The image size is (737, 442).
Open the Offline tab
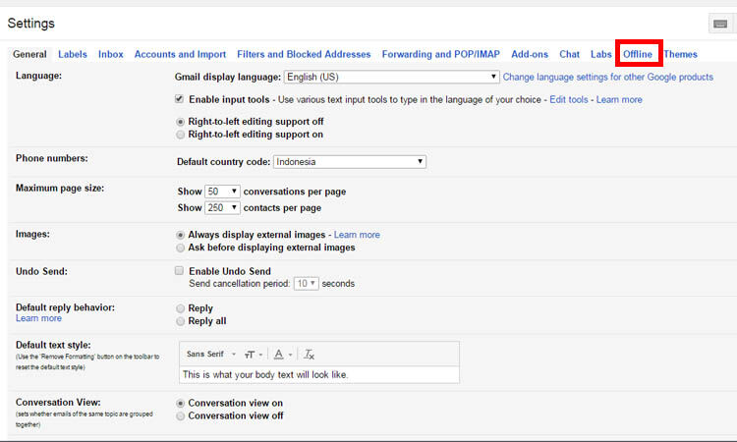point(638,54)
